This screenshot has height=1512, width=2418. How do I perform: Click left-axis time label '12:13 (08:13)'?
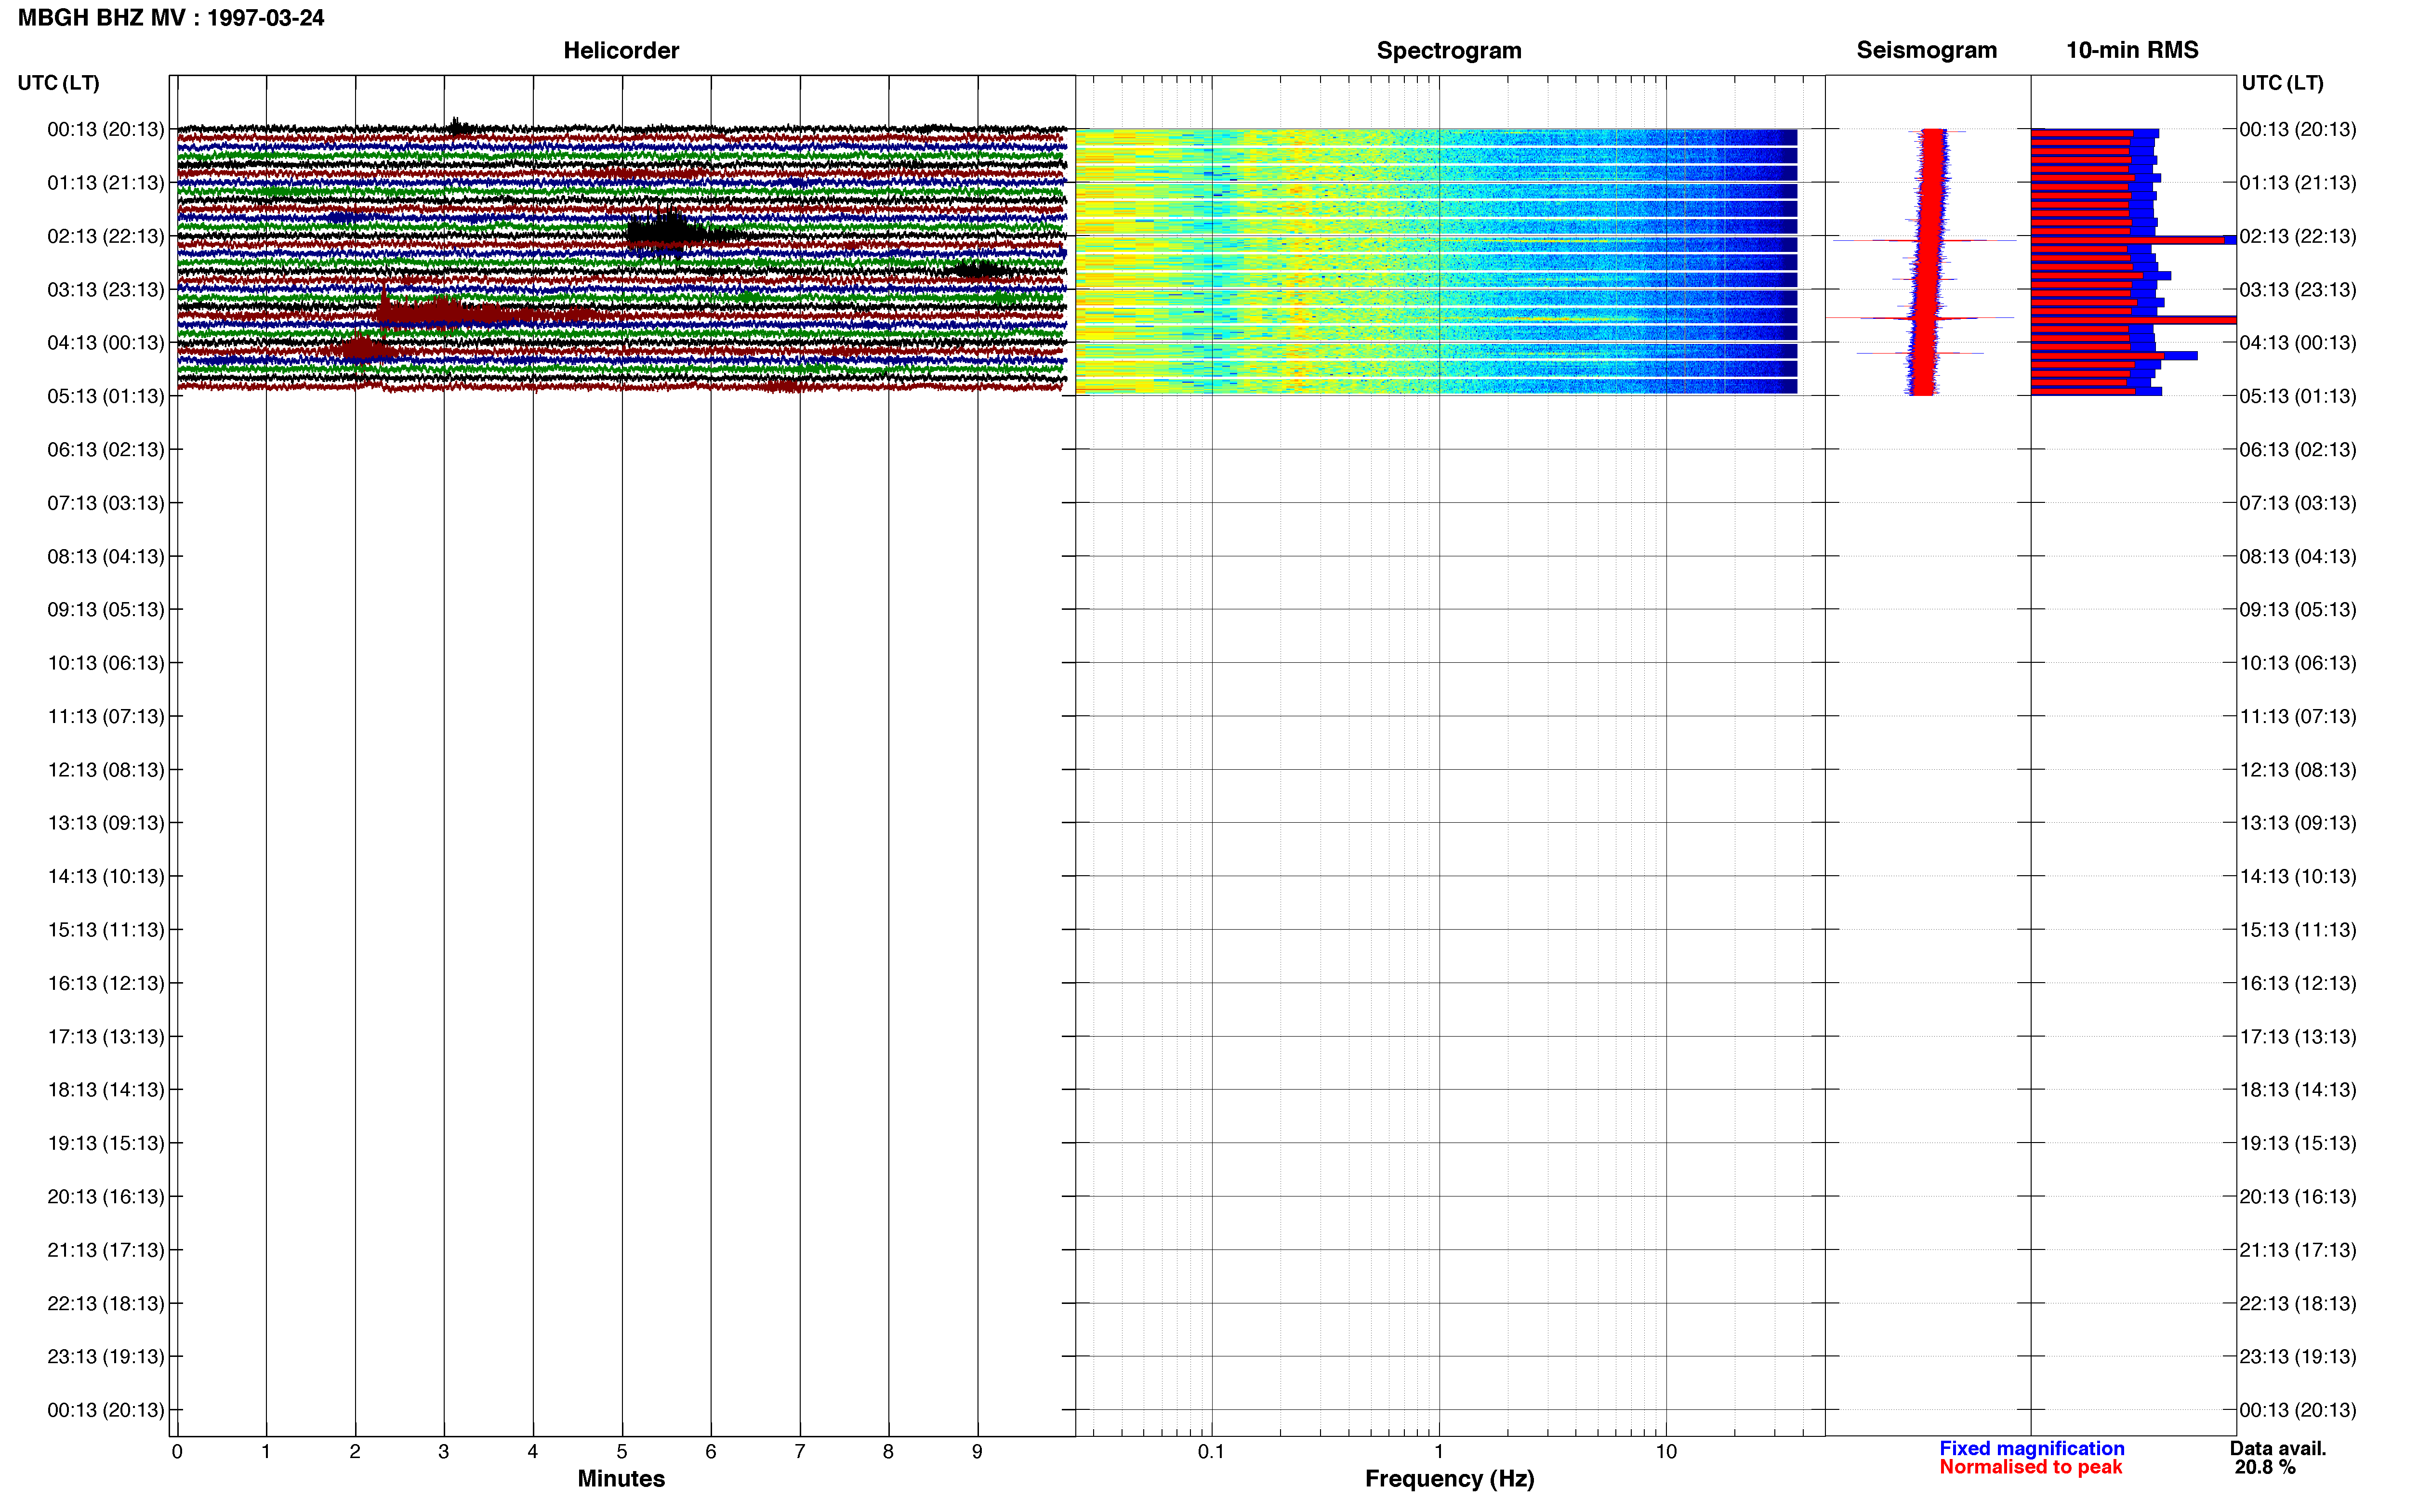tap(106, 770)
